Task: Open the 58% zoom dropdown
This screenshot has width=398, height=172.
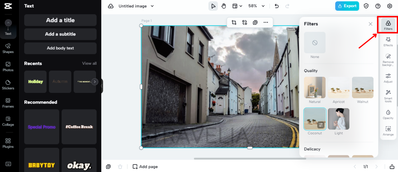Action: coord(256,6)
